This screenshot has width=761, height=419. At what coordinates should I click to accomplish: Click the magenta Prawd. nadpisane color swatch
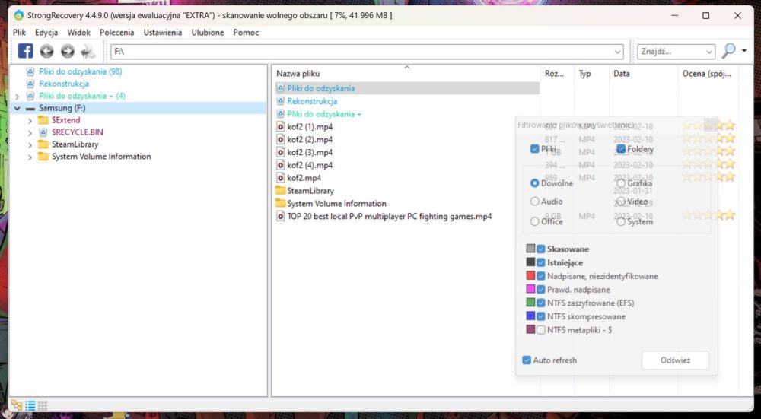coord(530,290)
